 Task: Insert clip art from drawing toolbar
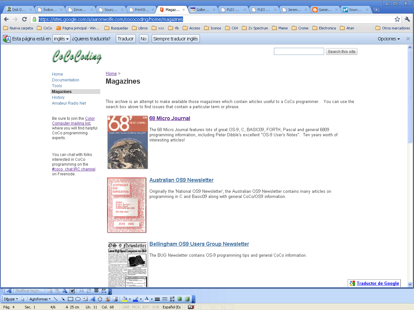tap(108, 299)
